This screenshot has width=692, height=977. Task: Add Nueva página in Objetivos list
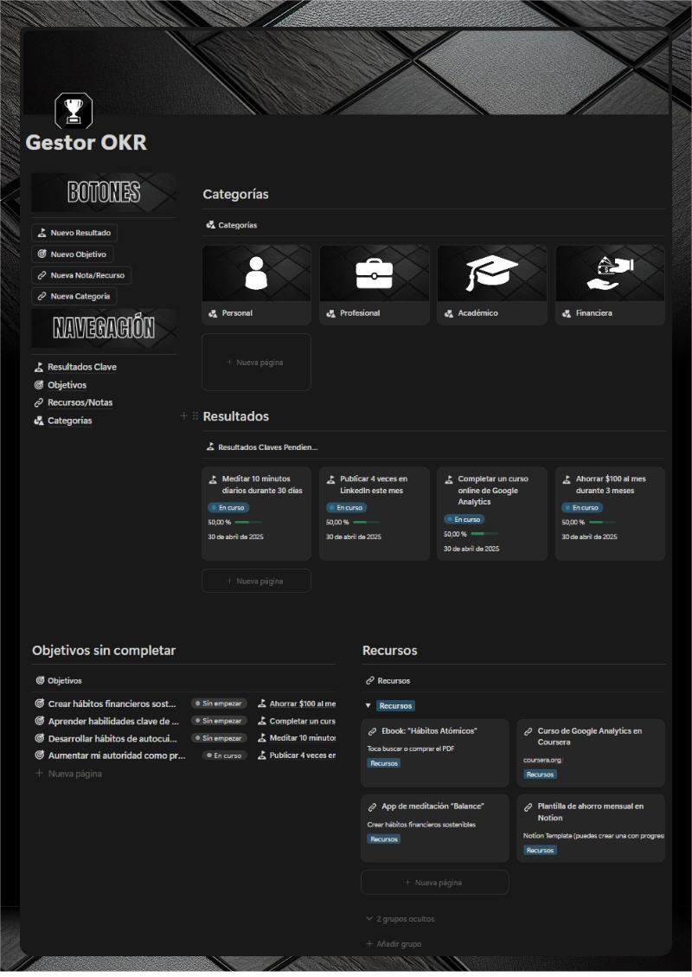[68, 774]
